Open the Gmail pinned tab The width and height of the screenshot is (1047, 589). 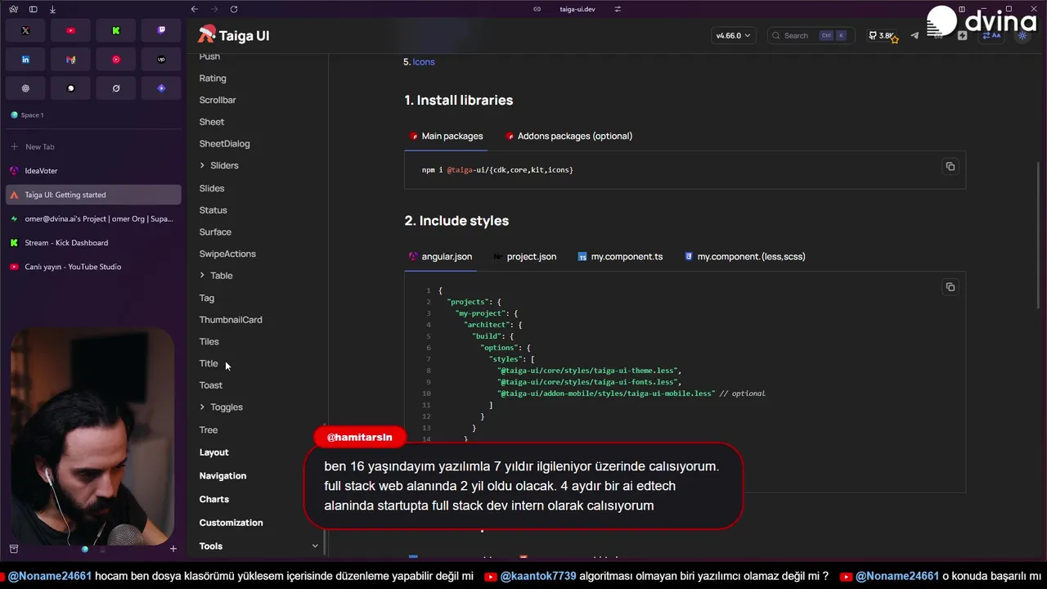pyautogui.click(x=71, y=60)
